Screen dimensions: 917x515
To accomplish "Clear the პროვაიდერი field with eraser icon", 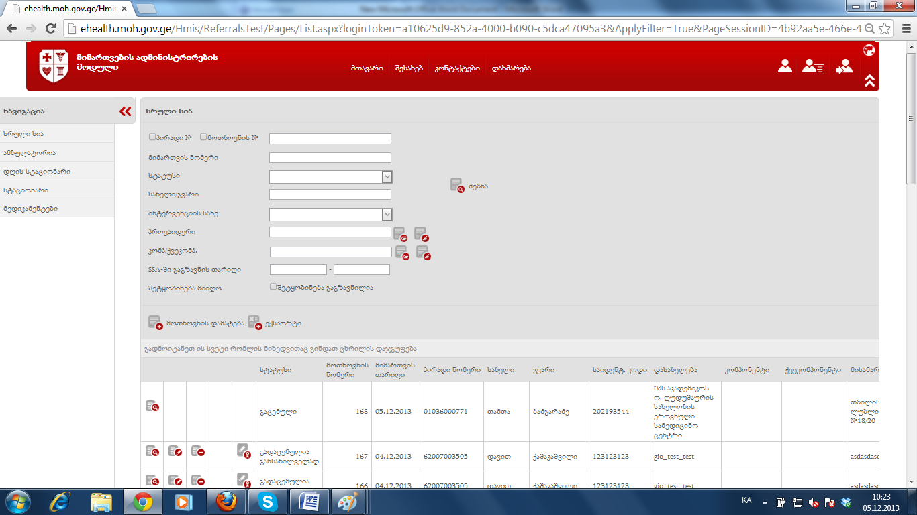I will point(421,233).
